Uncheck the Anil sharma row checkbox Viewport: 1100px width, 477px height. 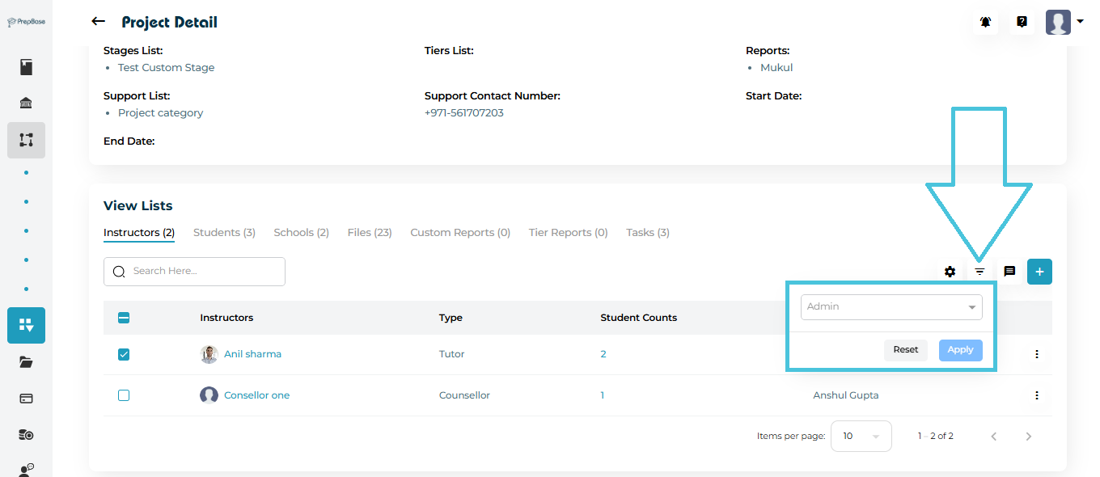124,354
